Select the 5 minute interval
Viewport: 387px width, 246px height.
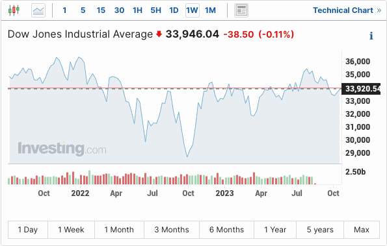click(x=83, y=10)
